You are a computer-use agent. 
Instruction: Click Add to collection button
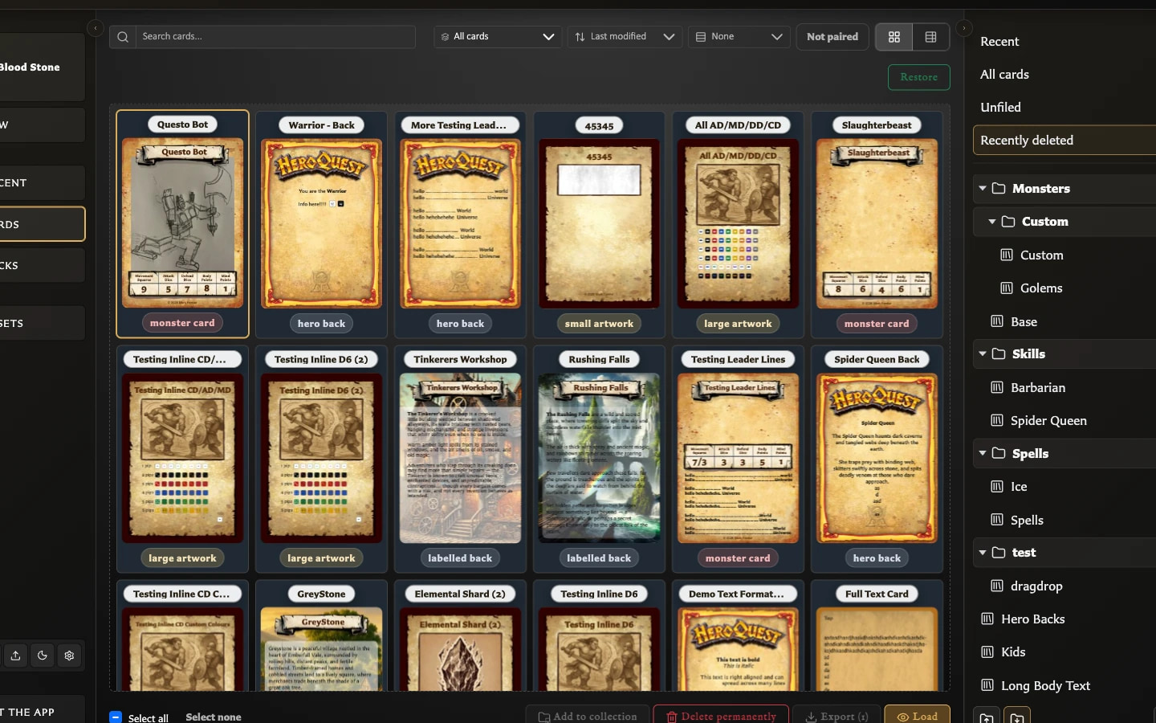coord(587,716)
